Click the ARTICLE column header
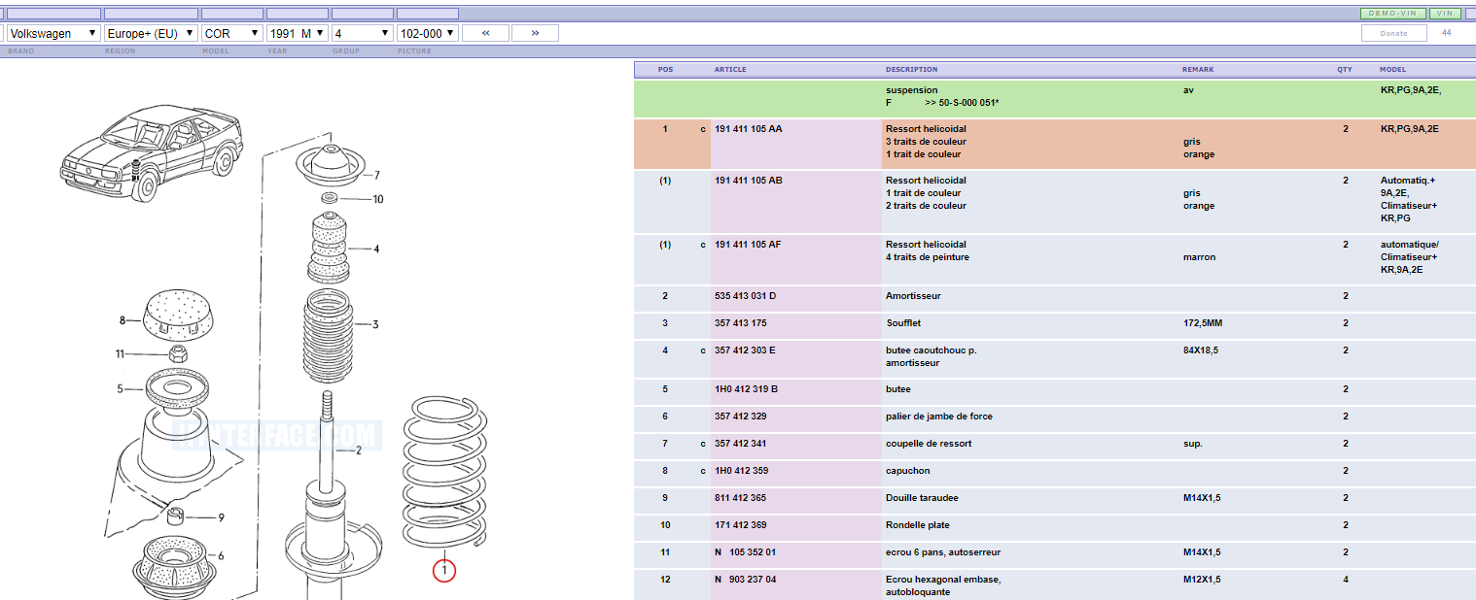The image size is (1476, 600). click(x=730, y=70)
